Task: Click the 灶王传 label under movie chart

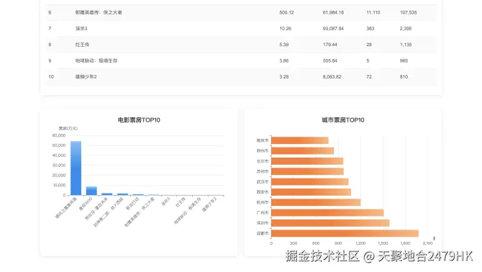Action: [181, 202]
